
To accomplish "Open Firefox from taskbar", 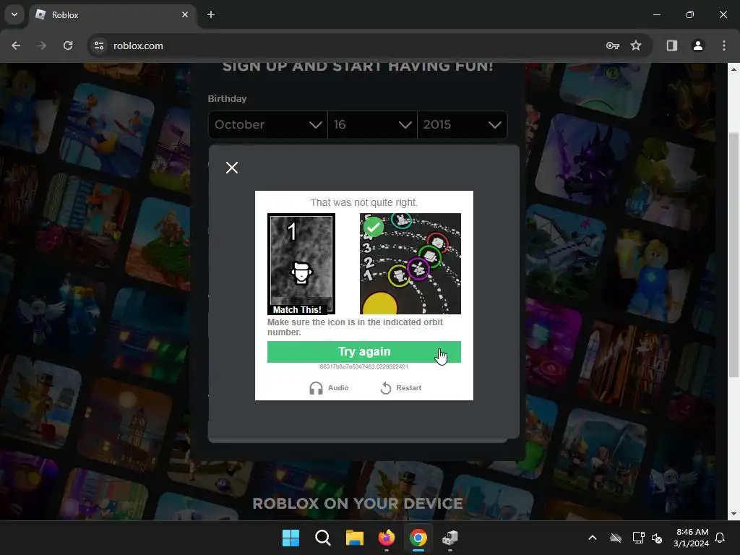I will [387, 538].
